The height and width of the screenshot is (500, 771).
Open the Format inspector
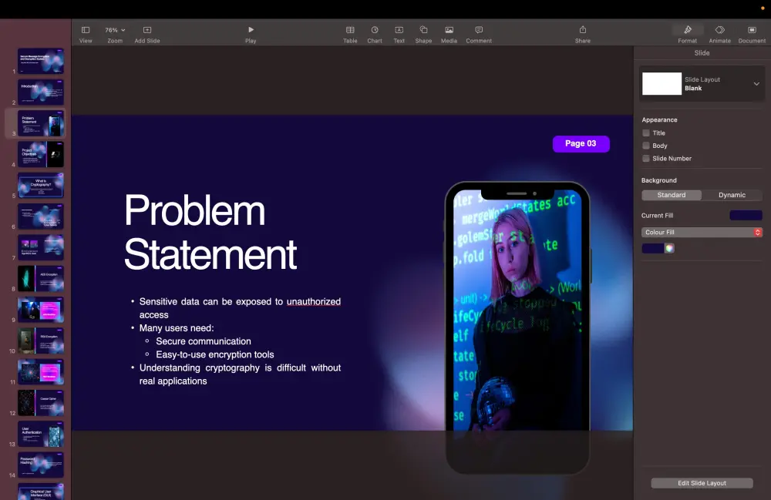click(688, 35)
